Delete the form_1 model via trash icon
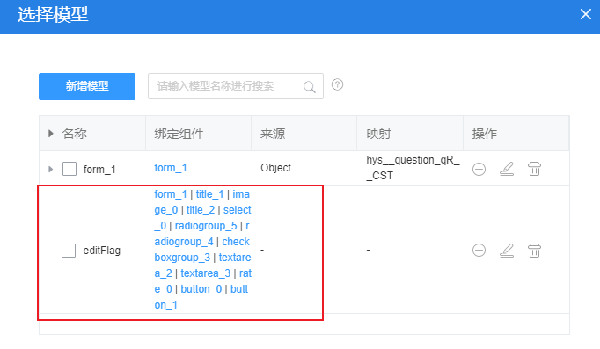Image resolution: width=600 pixels, height=349 pixels. (534, 169)
